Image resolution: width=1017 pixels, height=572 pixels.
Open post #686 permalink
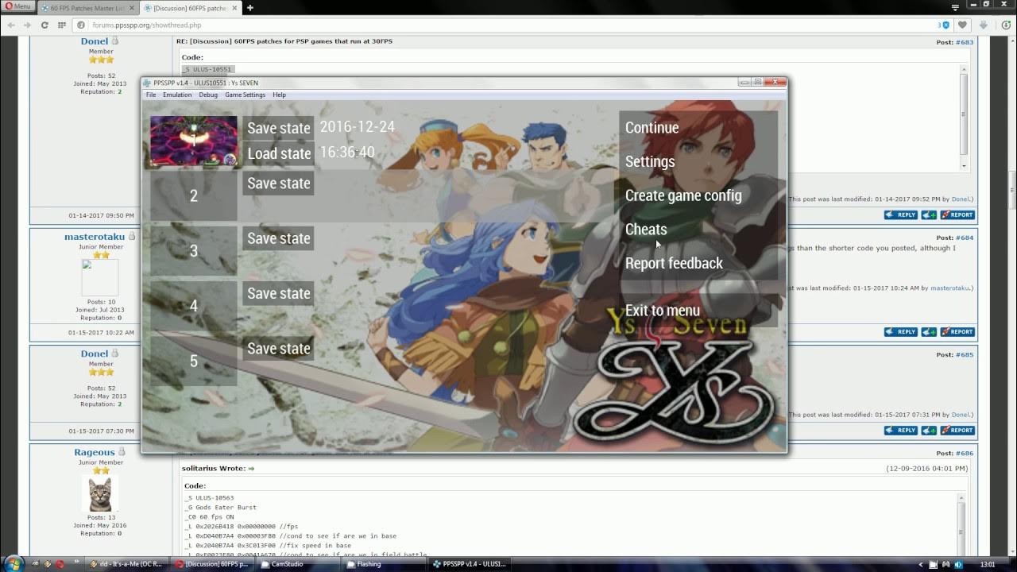coord(965,454)
